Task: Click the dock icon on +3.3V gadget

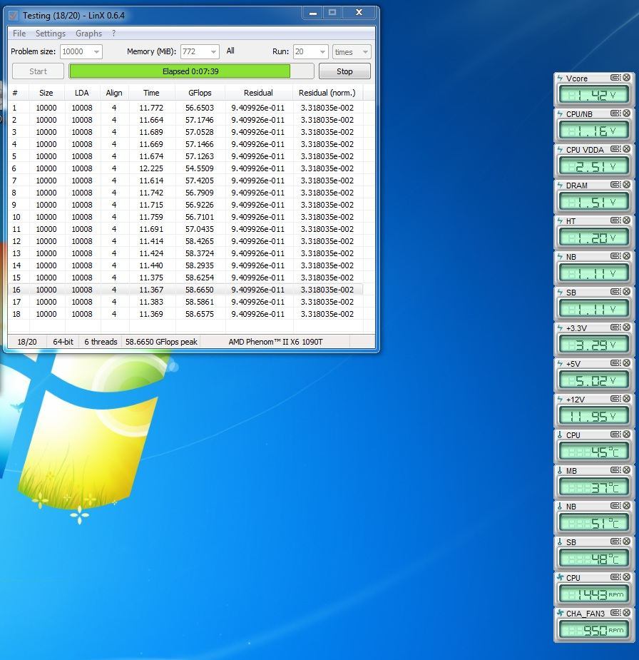Action: tap(616, 327)
